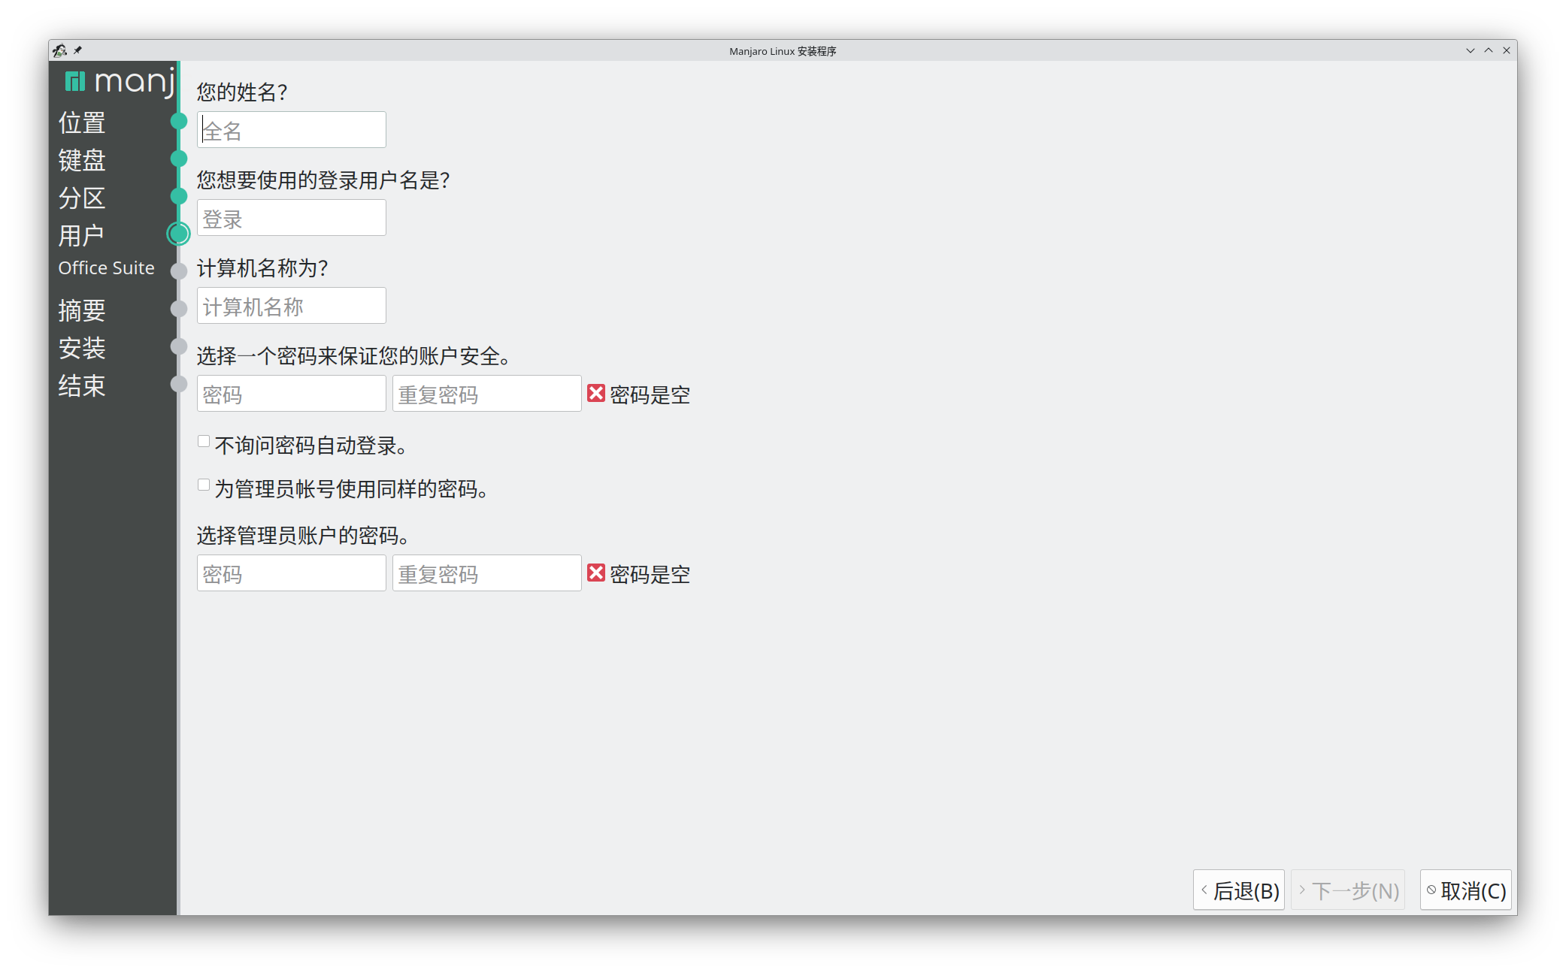Click the current 用户 step circle indicator

tap(179, 234)
